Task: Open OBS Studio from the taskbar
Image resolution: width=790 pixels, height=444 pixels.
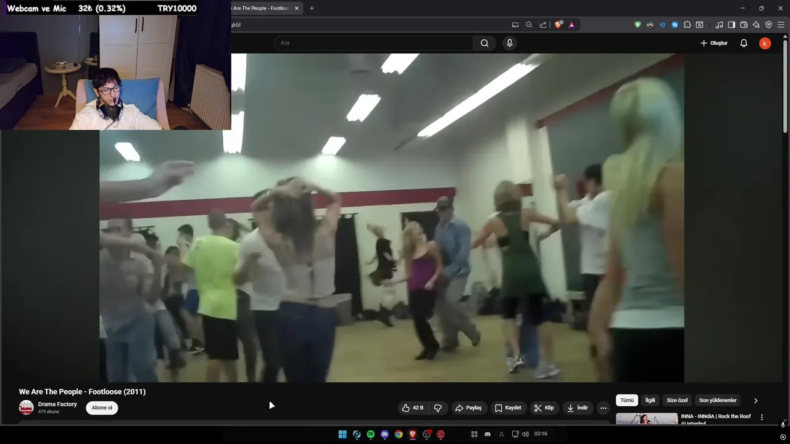Action: (426, 434)
